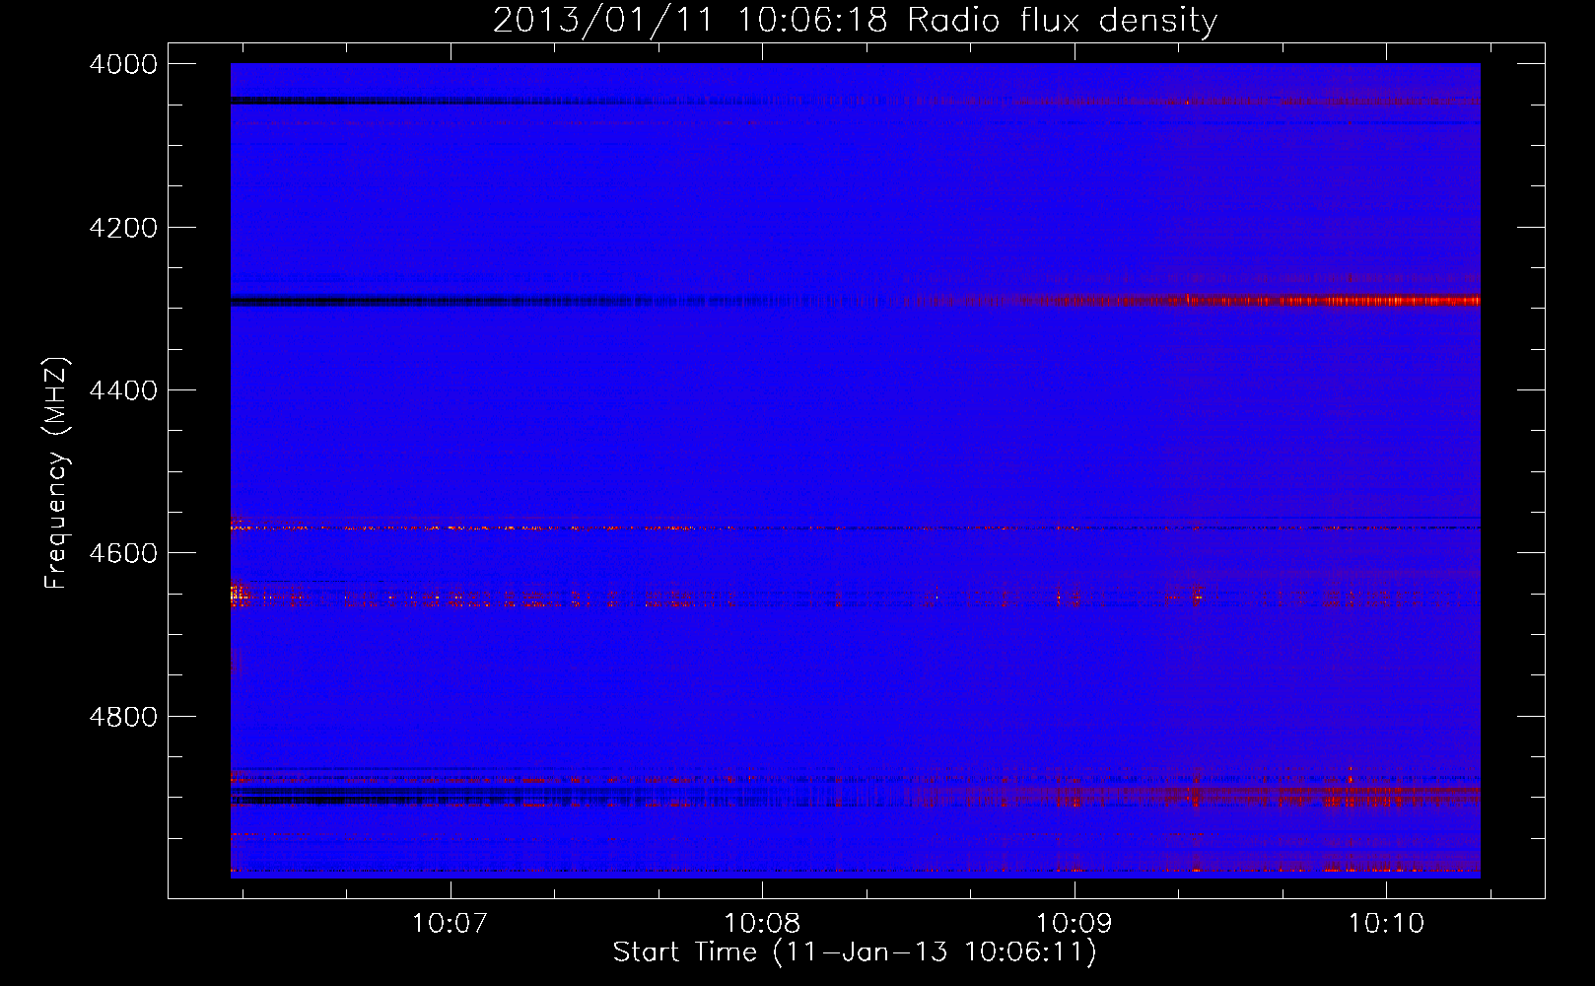Click the "Start Time (11-Jan-13 10:06:11)" x-axis label

click(855, 952)
